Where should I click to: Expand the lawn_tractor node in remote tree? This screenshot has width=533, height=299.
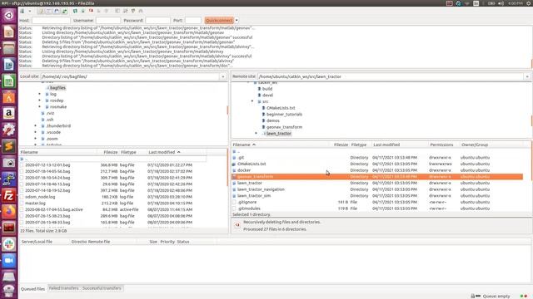click(x=256, y=133)
